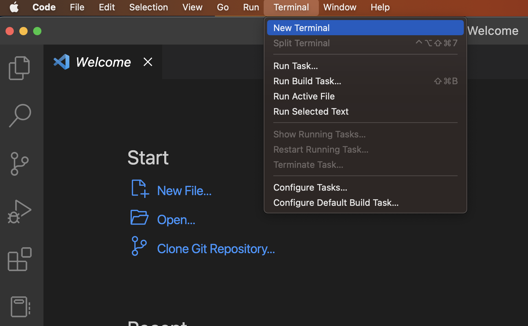The image size is (528, 326).
Task: Click the yellow minimize window button
Action: pyautogui.click(x=23, y=31)
